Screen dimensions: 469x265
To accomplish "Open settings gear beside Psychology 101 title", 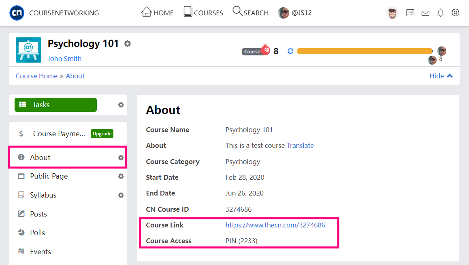I will 128,44.
